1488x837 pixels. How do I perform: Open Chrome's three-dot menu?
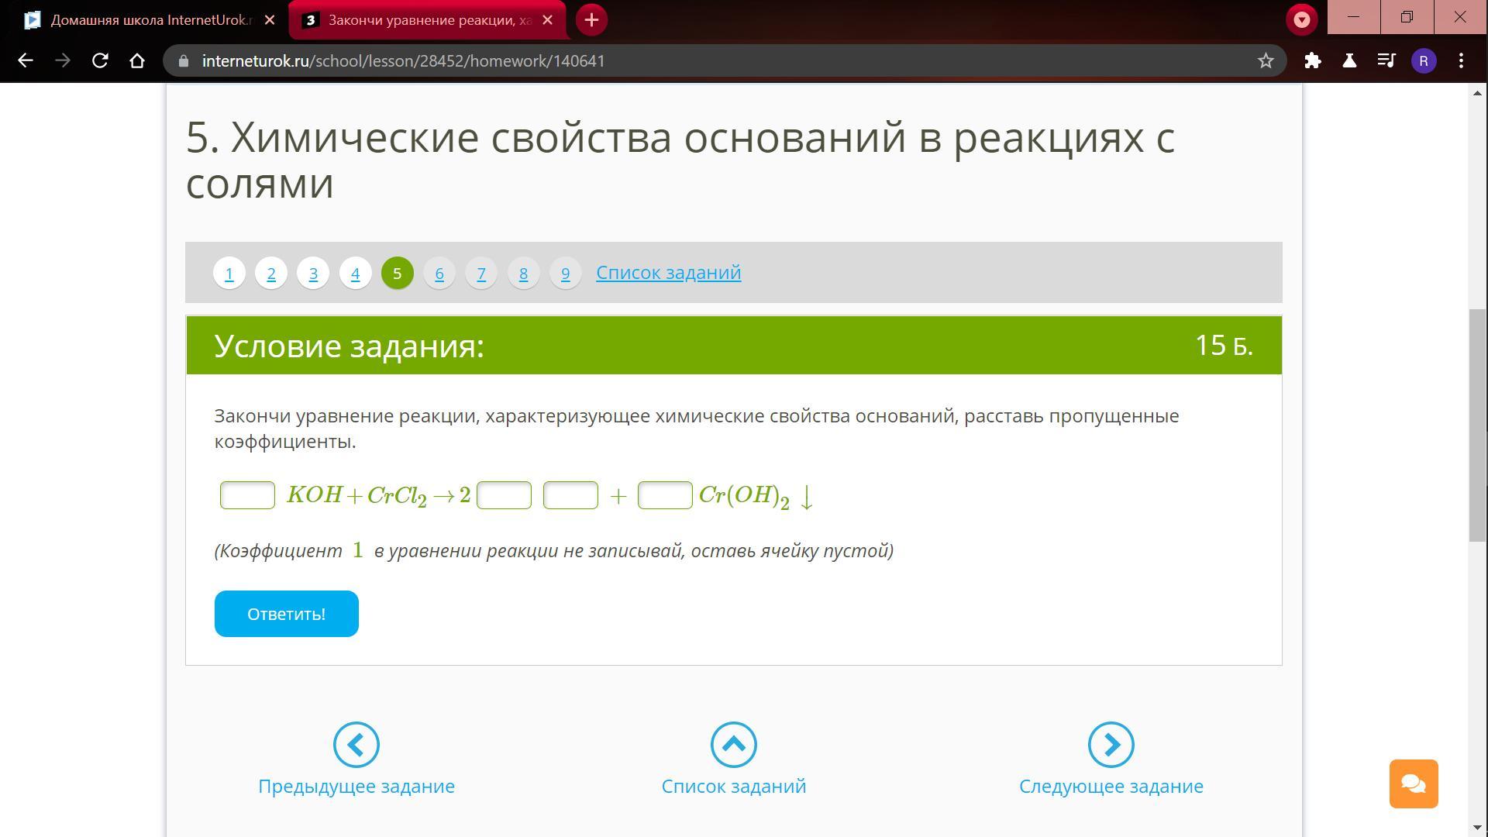coord(1461,60)
